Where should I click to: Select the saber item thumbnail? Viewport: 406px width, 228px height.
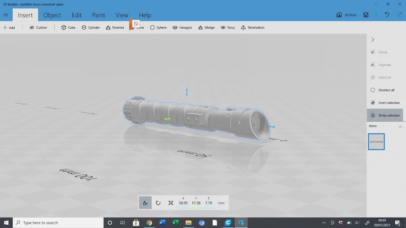point(376,142)
